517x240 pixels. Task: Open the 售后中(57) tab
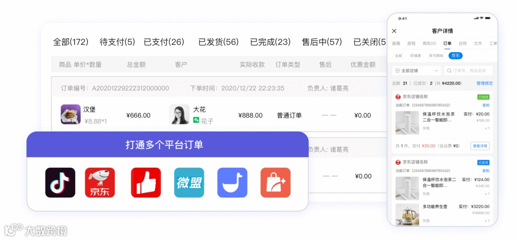click(322, 42)
